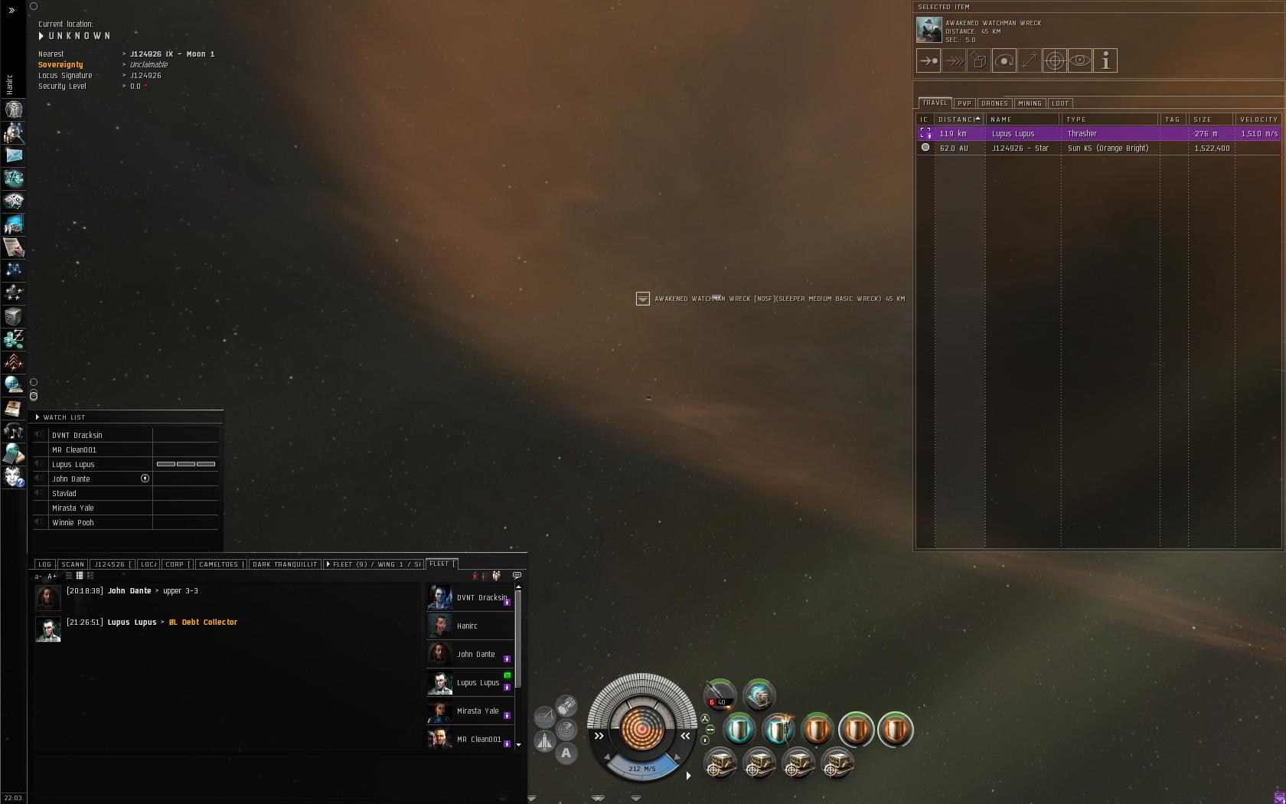Image resolution: width=1286 pixels, height=804 pixels.
Task: Show info on the selected wreck
Action: click(1105, 60)
